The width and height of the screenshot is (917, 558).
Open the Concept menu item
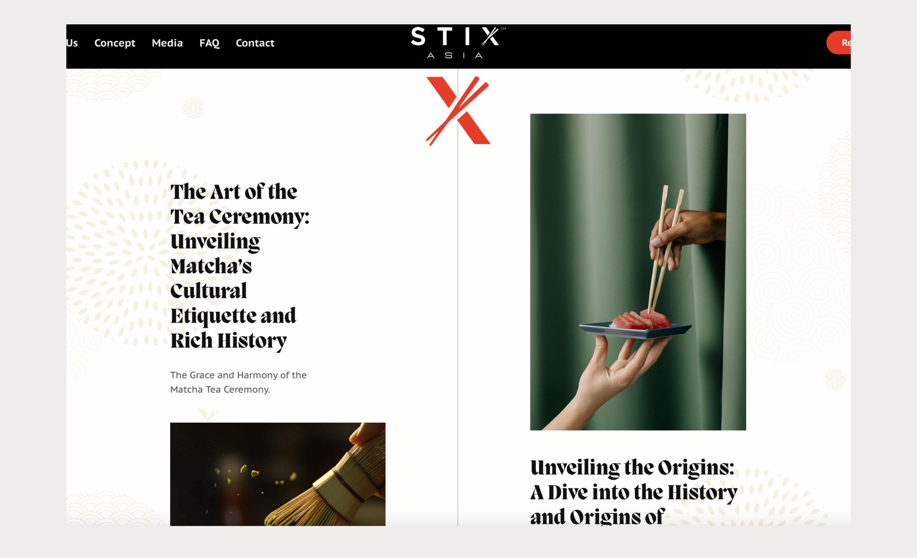pos(115,43)
